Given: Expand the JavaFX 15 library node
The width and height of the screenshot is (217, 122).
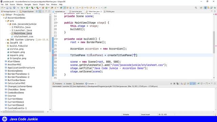Looking at the screenshot, I should [6, 43].
